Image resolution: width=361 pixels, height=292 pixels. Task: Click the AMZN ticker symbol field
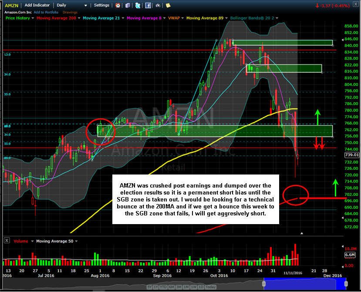(11, 5)
